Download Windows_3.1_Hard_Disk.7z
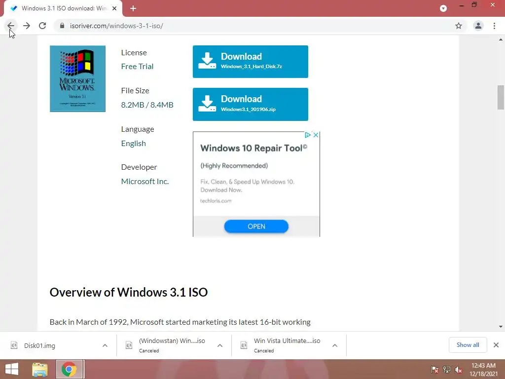The height and width of the screenshot is (379, 505). pyautogui.click(x=250, y=62)
